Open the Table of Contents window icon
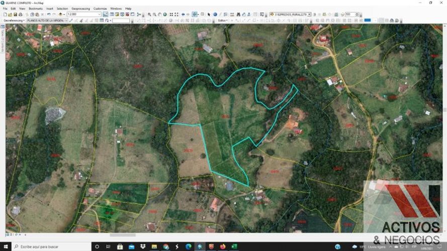 tap(112, 14)
